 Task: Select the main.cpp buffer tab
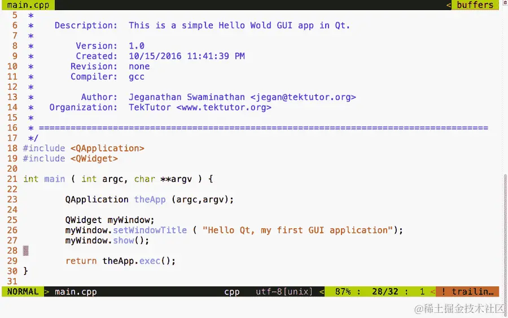pos(28,5)
